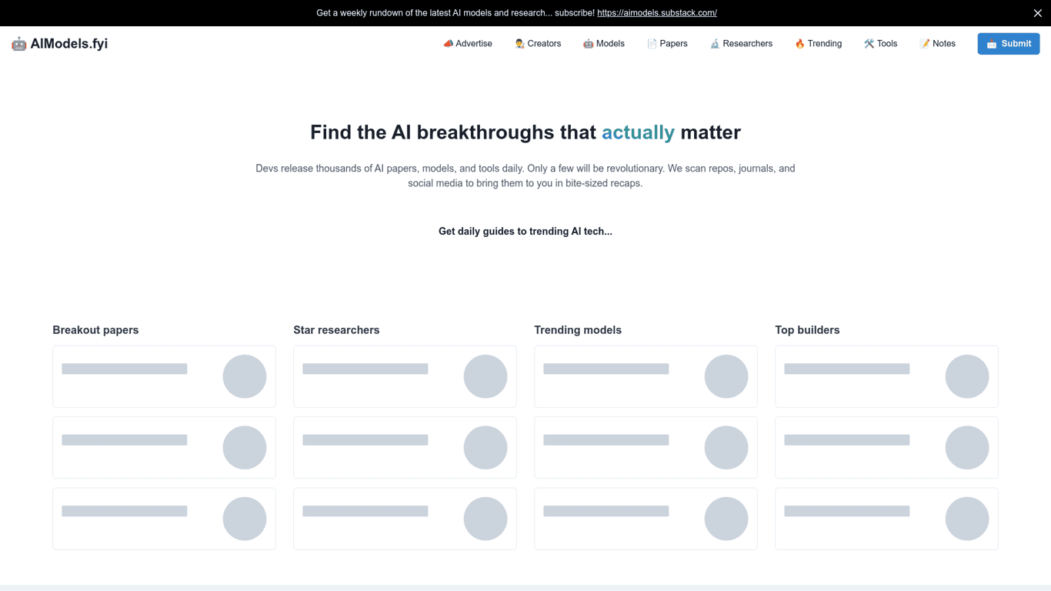Select the third card under Trending models
Viewport: 1051px width, 591px height.
pyautogui.click(x=646, y=519)
